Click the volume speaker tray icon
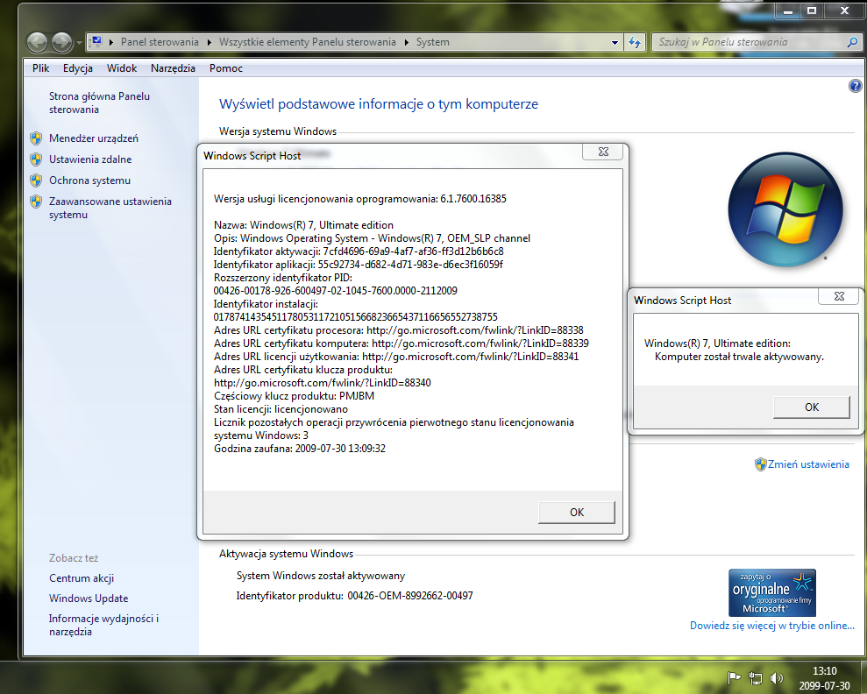The image size is (867, 694). (x=777, y=678)
